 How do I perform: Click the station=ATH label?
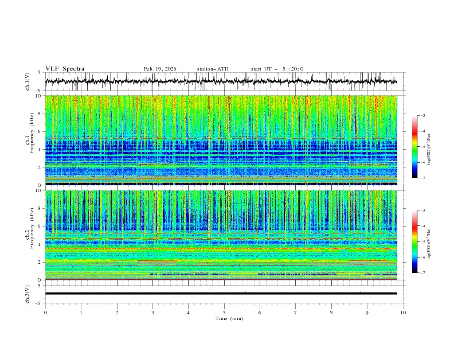[x=213, y=69]
